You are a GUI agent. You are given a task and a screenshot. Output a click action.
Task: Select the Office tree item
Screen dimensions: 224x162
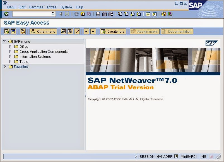(24, 46)
